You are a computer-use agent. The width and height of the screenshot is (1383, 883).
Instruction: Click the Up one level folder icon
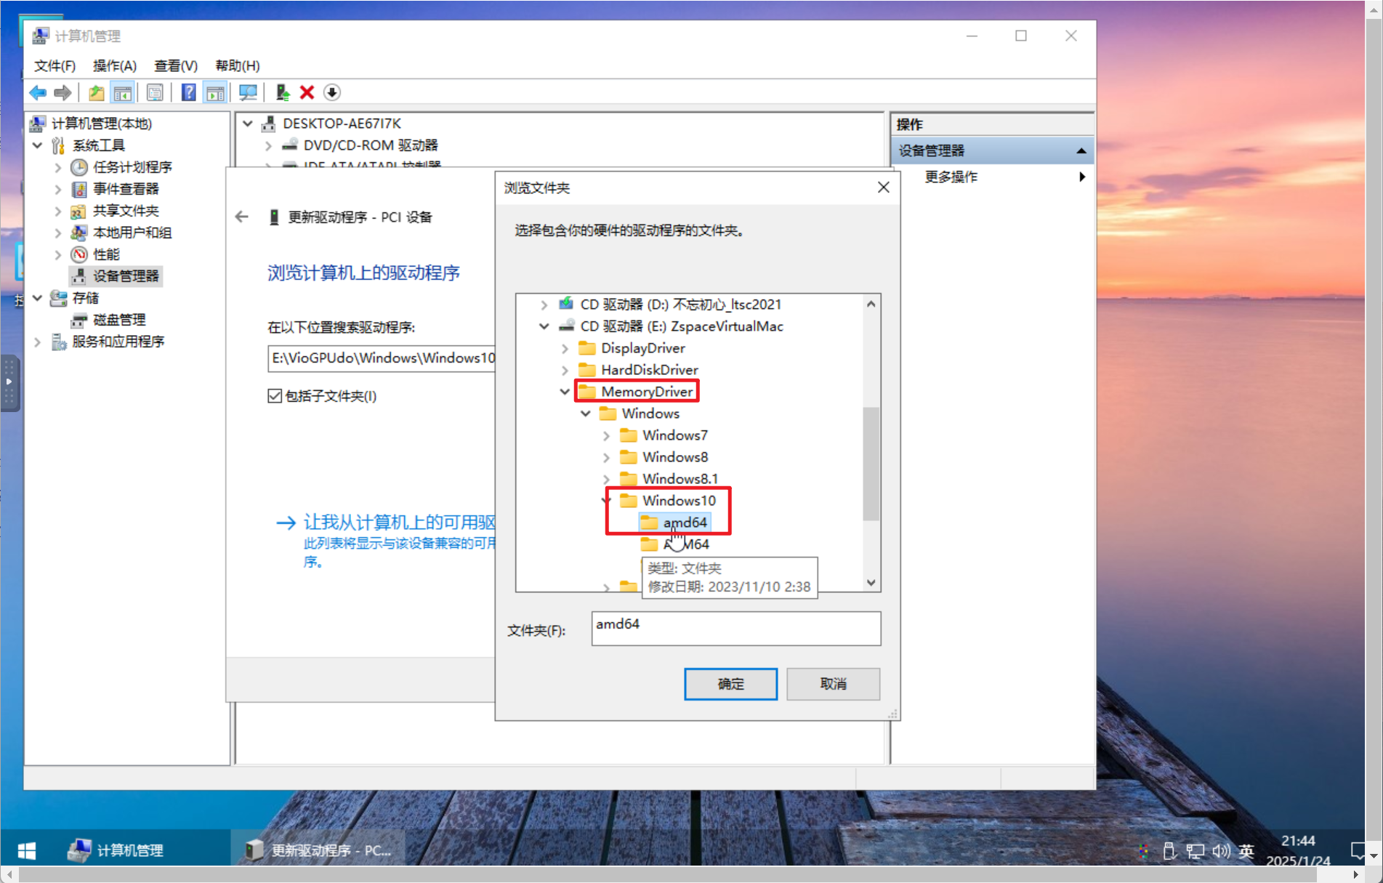96,92
